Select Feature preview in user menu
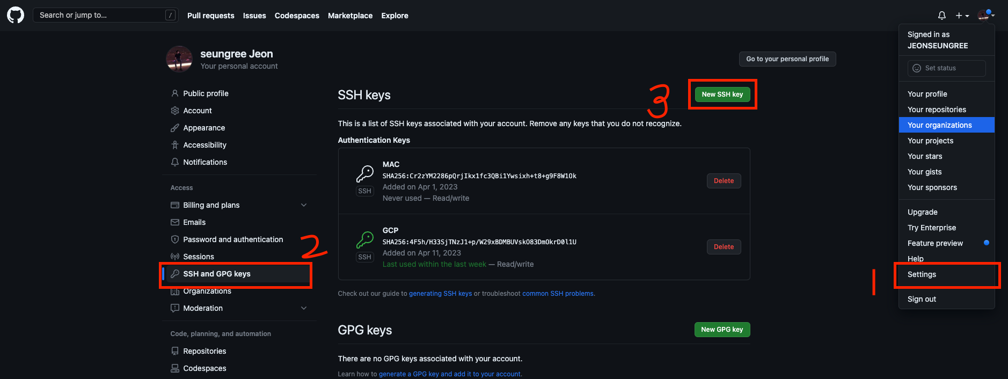The image size is (1008, 379). click(x=947, y=243)
